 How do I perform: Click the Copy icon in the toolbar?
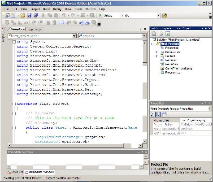[50, 15]
